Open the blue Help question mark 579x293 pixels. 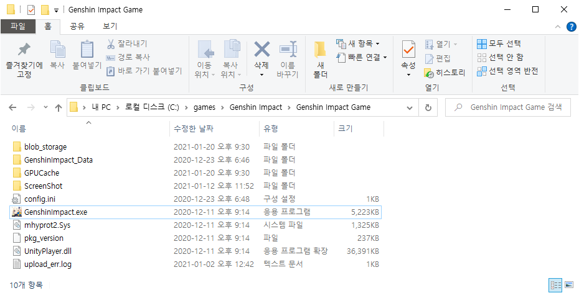click(571, 27)
